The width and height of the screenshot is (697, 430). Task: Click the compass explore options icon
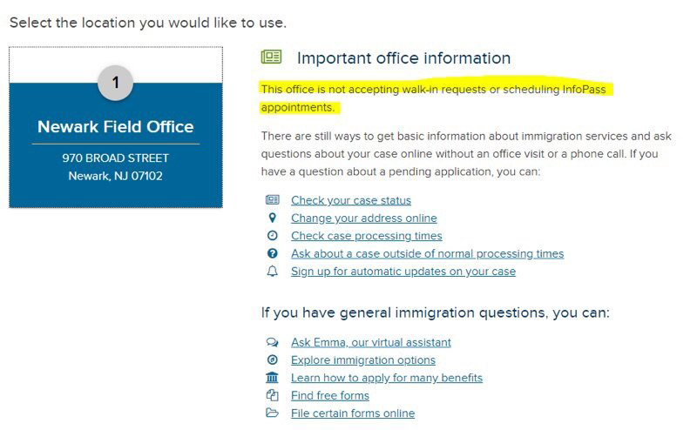pos(273,359)
